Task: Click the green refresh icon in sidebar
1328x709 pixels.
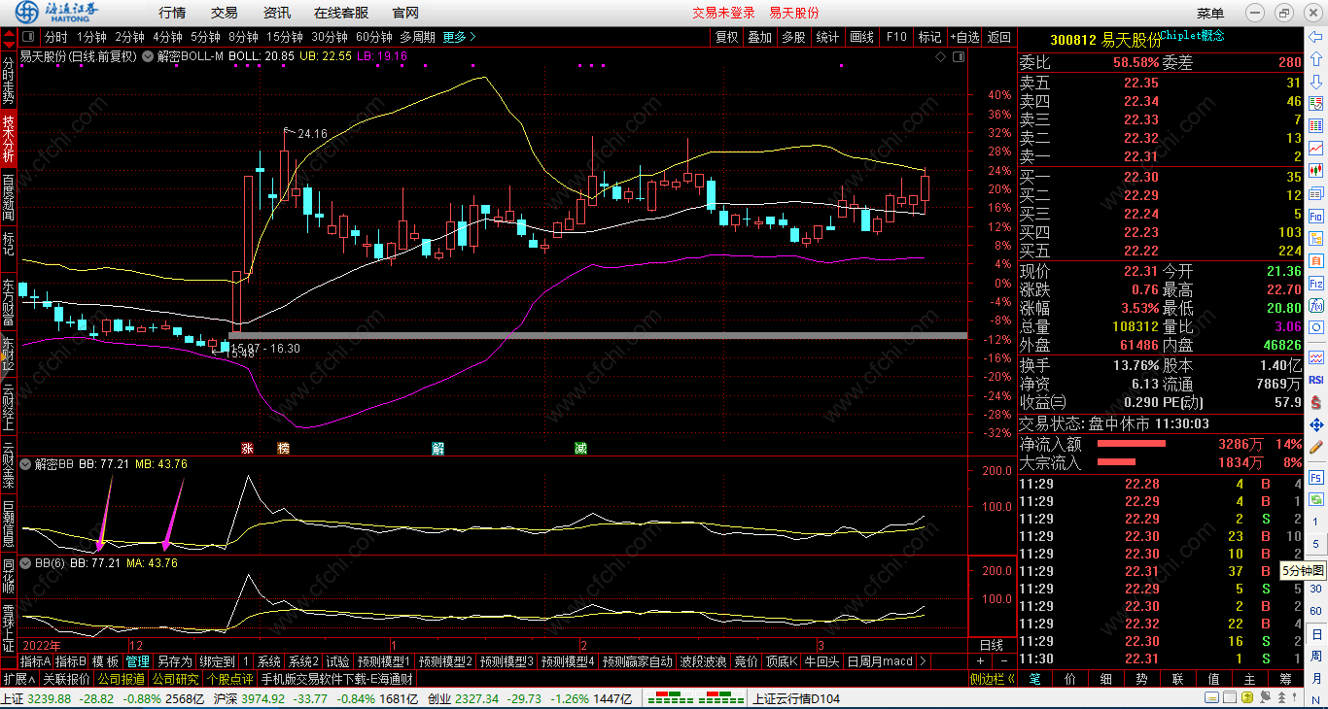Action: click(x=1315, y=499)
